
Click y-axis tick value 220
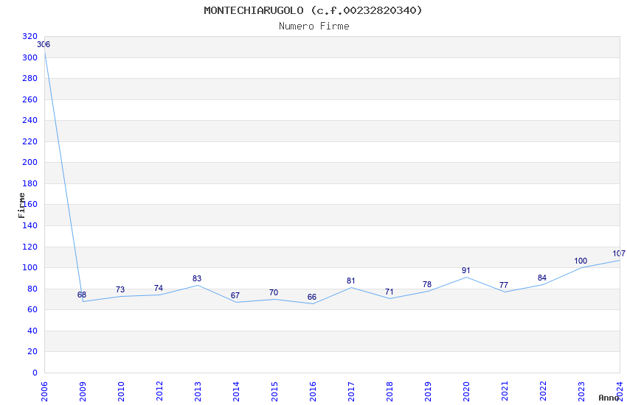[x=30, y=141]
